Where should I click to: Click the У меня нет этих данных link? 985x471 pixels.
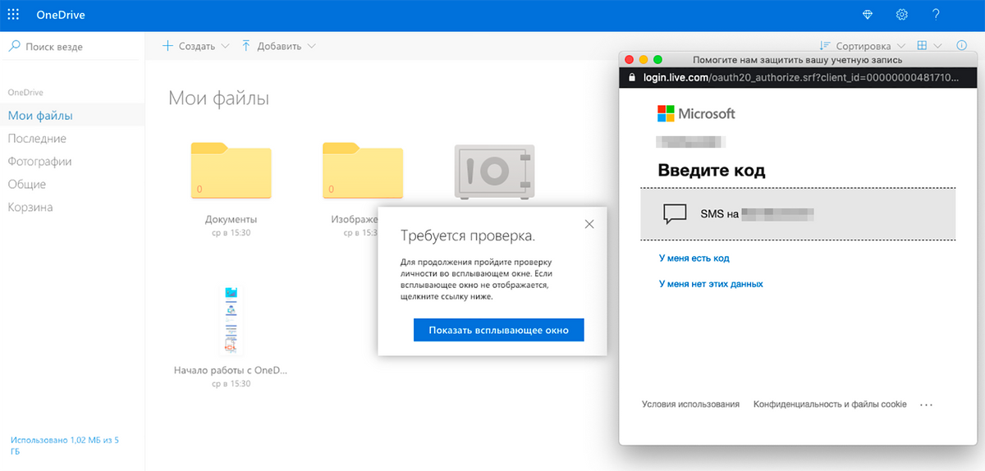tap(711, 284)
